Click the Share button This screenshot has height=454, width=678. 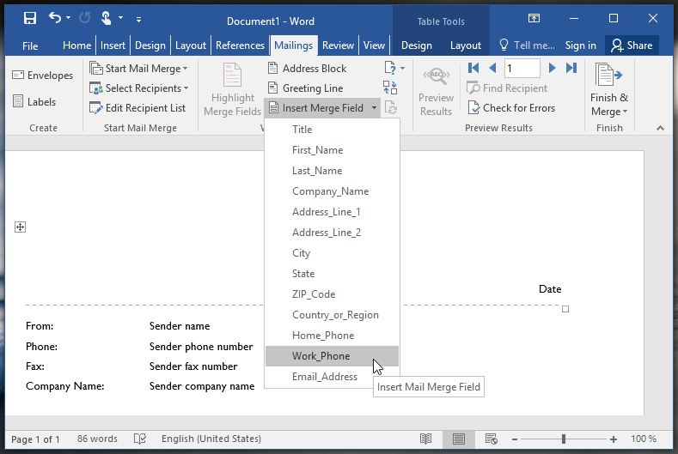[x=632, y=45]
